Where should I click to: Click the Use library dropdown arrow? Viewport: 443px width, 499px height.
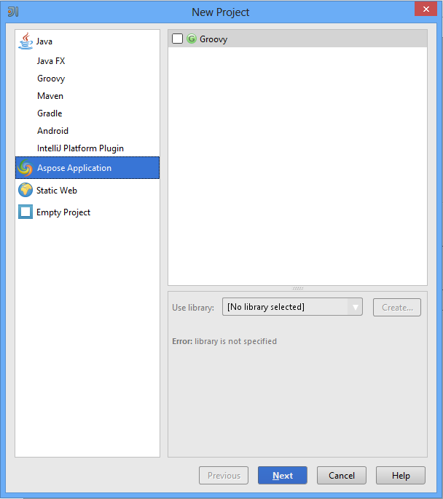click(x=356, y=307)
